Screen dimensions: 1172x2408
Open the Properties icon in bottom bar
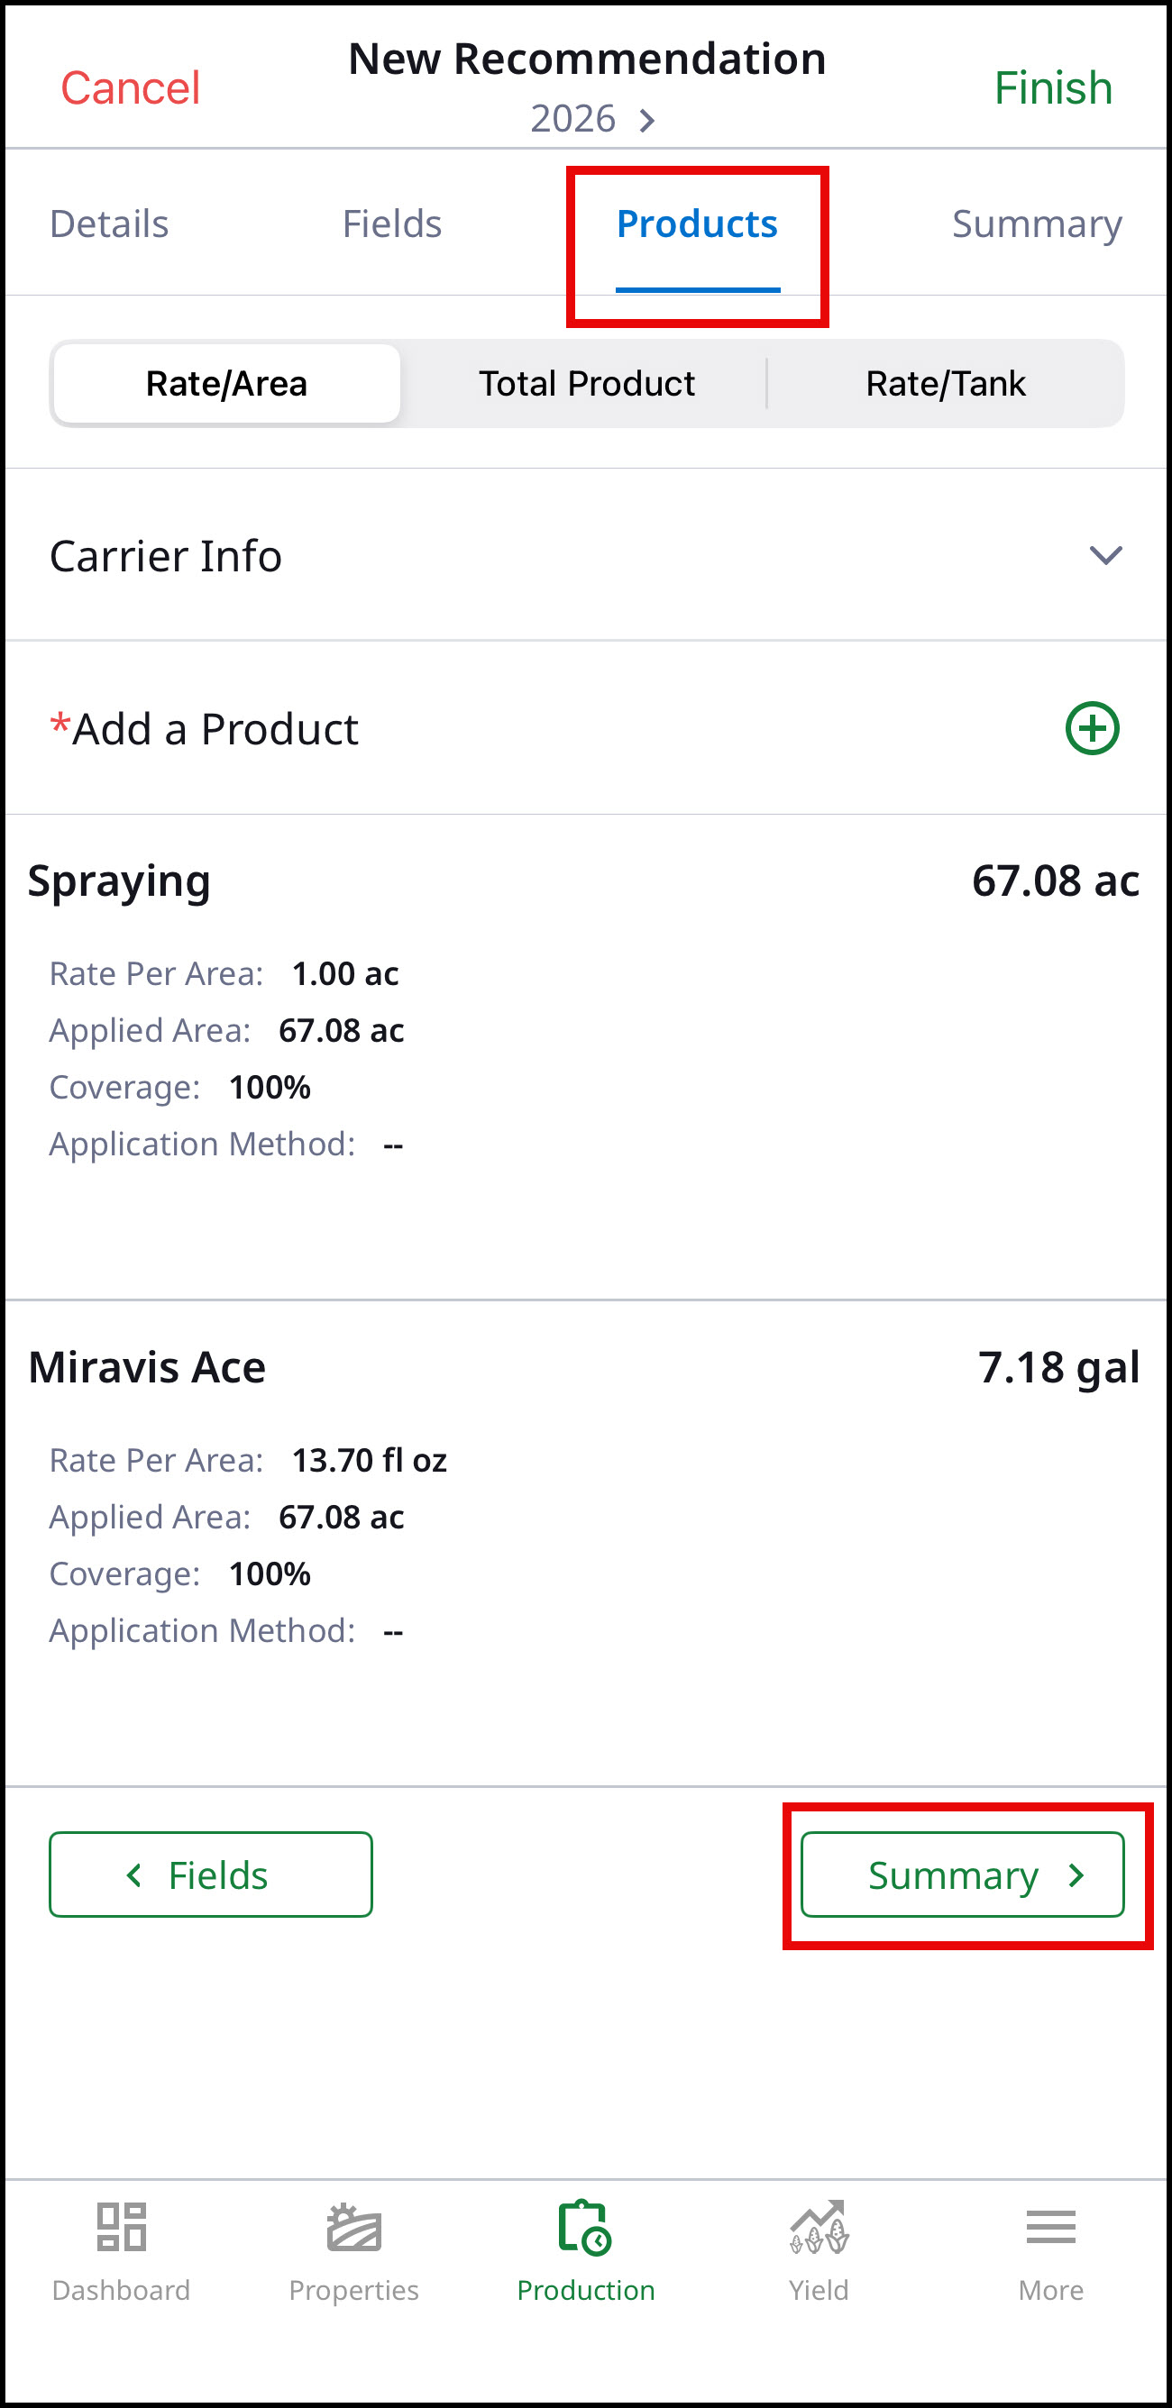point(353,2227)
